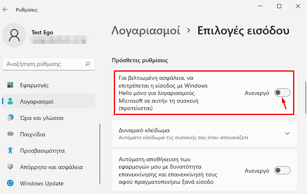Expand the Δυναμικό κλείδωμα section chevron
The image size is (307, 194).
click(x=287, y=133)
